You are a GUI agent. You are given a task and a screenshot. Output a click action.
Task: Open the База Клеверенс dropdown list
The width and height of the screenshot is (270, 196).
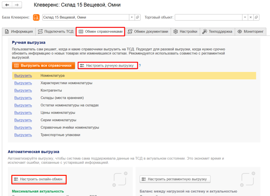click(x=131, y=17)
